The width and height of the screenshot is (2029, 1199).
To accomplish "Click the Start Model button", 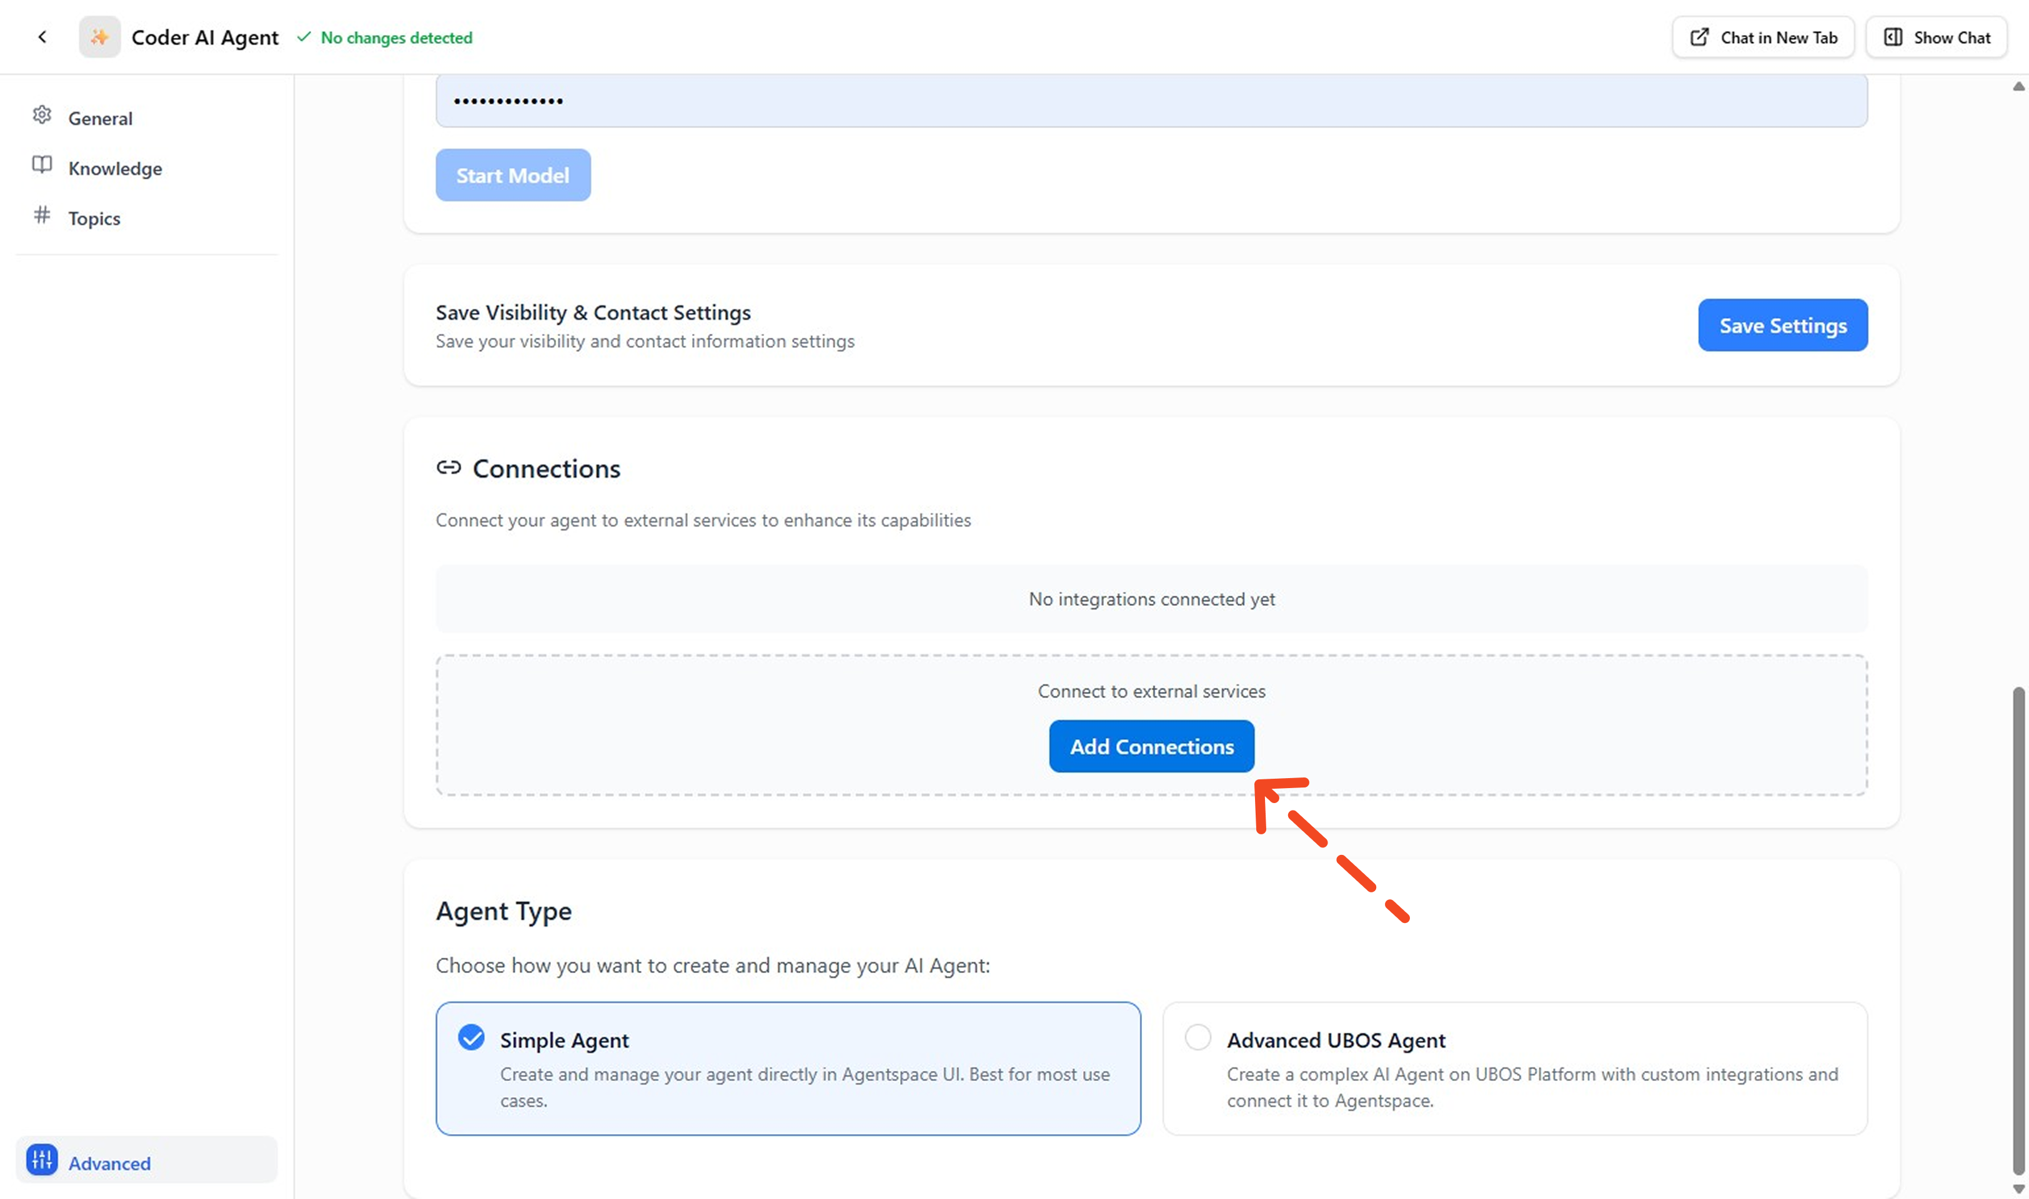I will click(x=512, y=174).
